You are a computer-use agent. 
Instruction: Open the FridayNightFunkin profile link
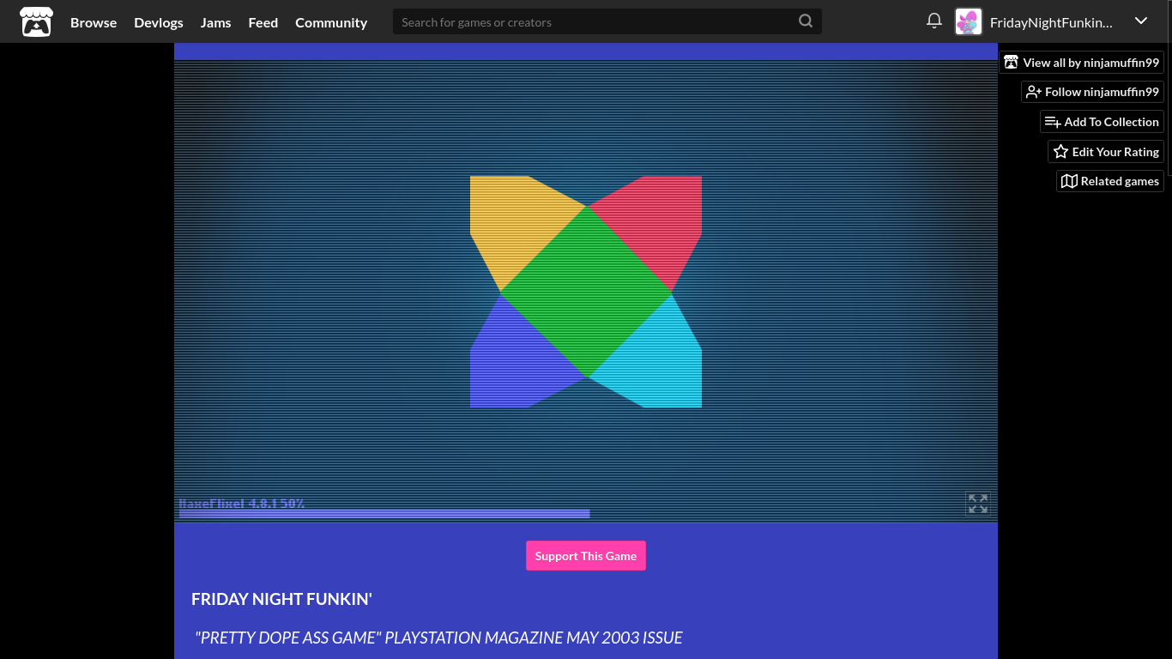coord(1051,22)
